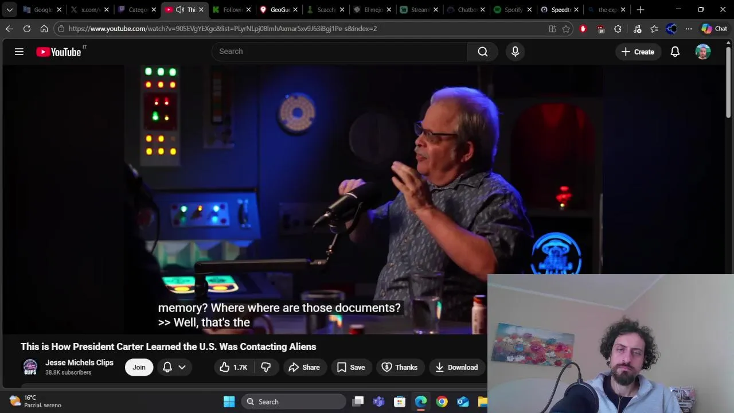Open the Create menu button
This screenshot has width=734, height=413.
click(638, 52)
